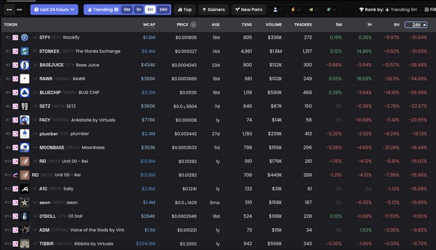
Task: Click the TIBBIR token logo
Action: pyautogui.click(x=24, y=244)
